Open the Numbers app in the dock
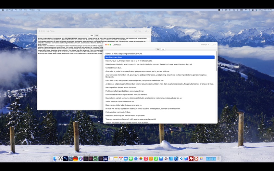Screen dimensions: 274x171 click(156, 159)
